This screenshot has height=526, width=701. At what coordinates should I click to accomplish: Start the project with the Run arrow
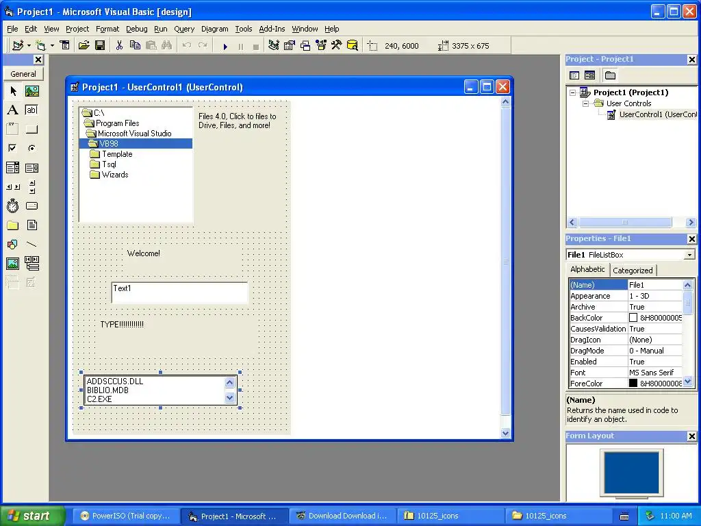(x=225, y=46)
